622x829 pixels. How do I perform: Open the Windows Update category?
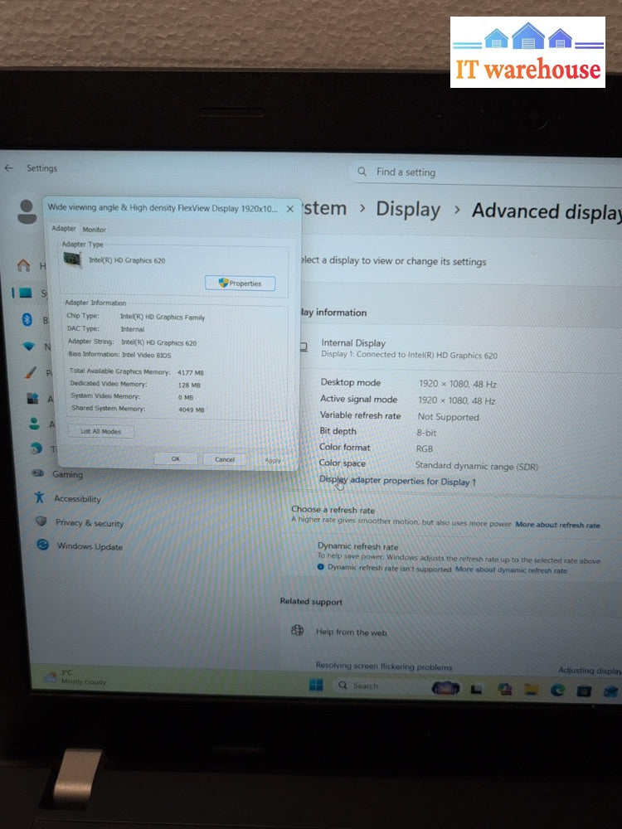point(90,546)
